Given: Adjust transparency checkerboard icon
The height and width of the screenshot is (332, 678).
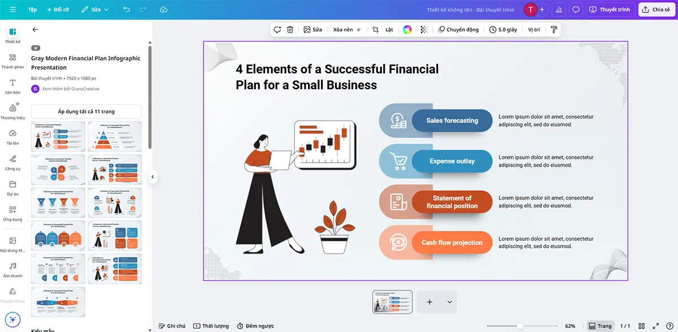Looking at the screenshot, I should pos(424,29).
